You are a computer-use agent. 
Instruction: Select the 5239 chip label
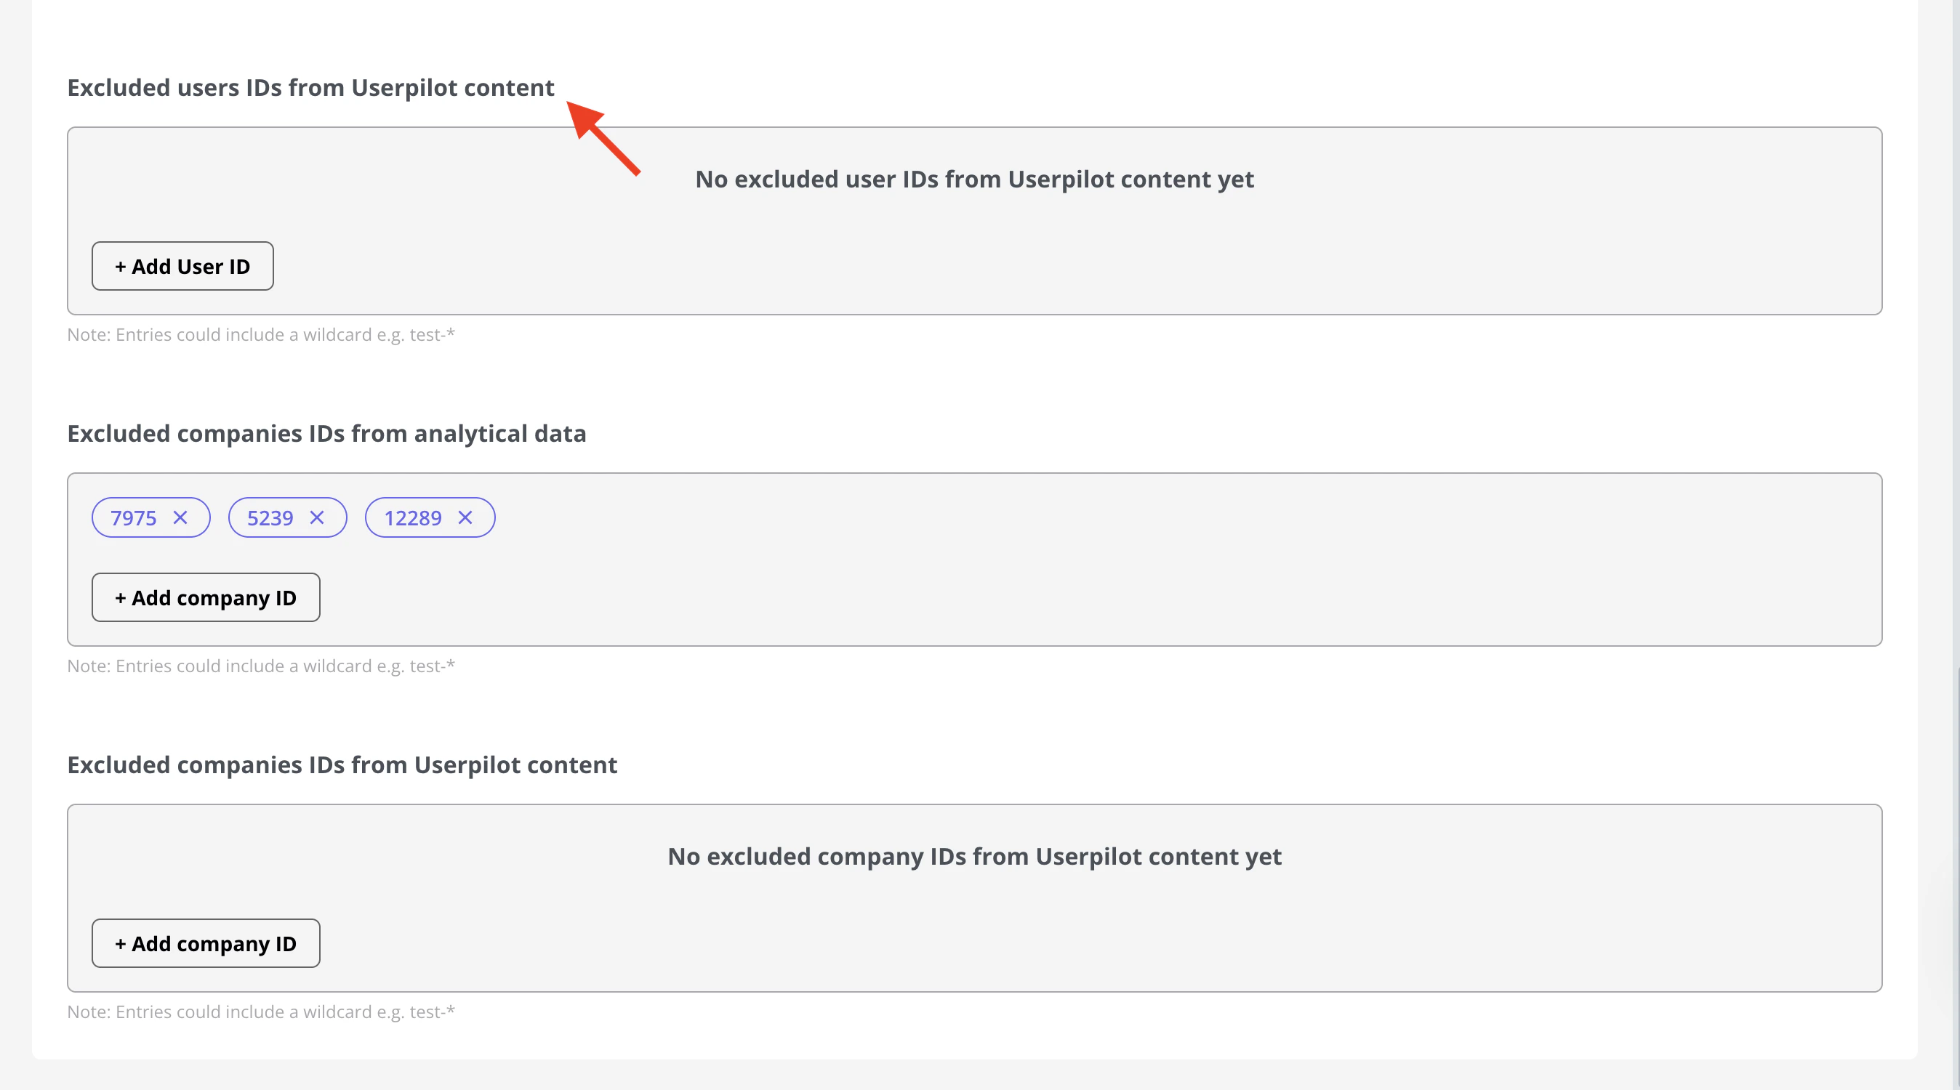point(270,518)
